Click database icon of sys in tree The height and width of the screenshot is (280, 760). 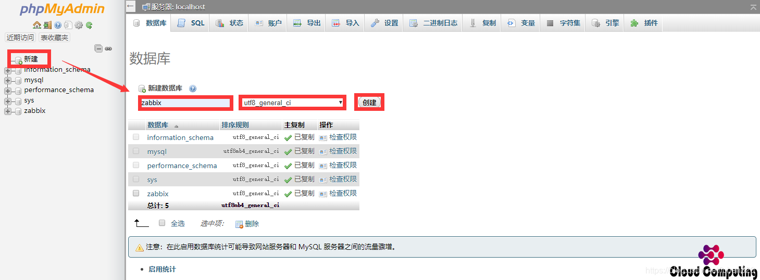point(18,100)
